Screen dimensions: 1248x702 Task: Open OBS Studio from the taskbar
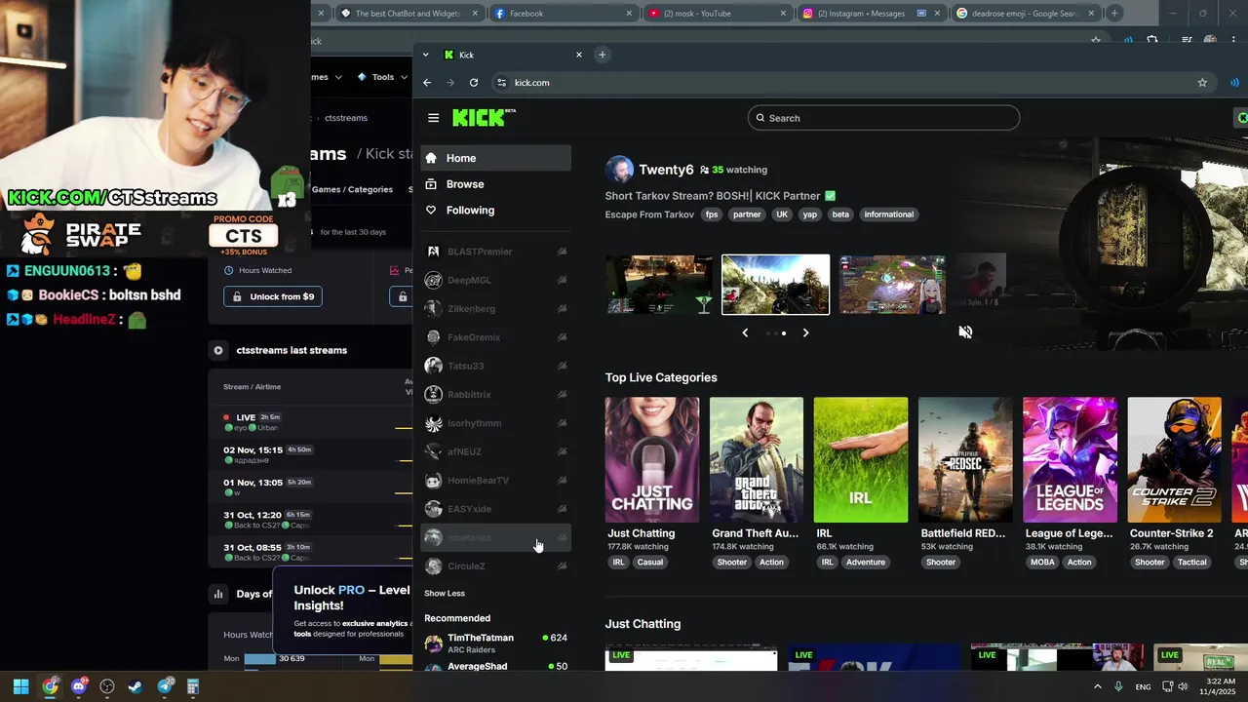click(x=107, y=686)
